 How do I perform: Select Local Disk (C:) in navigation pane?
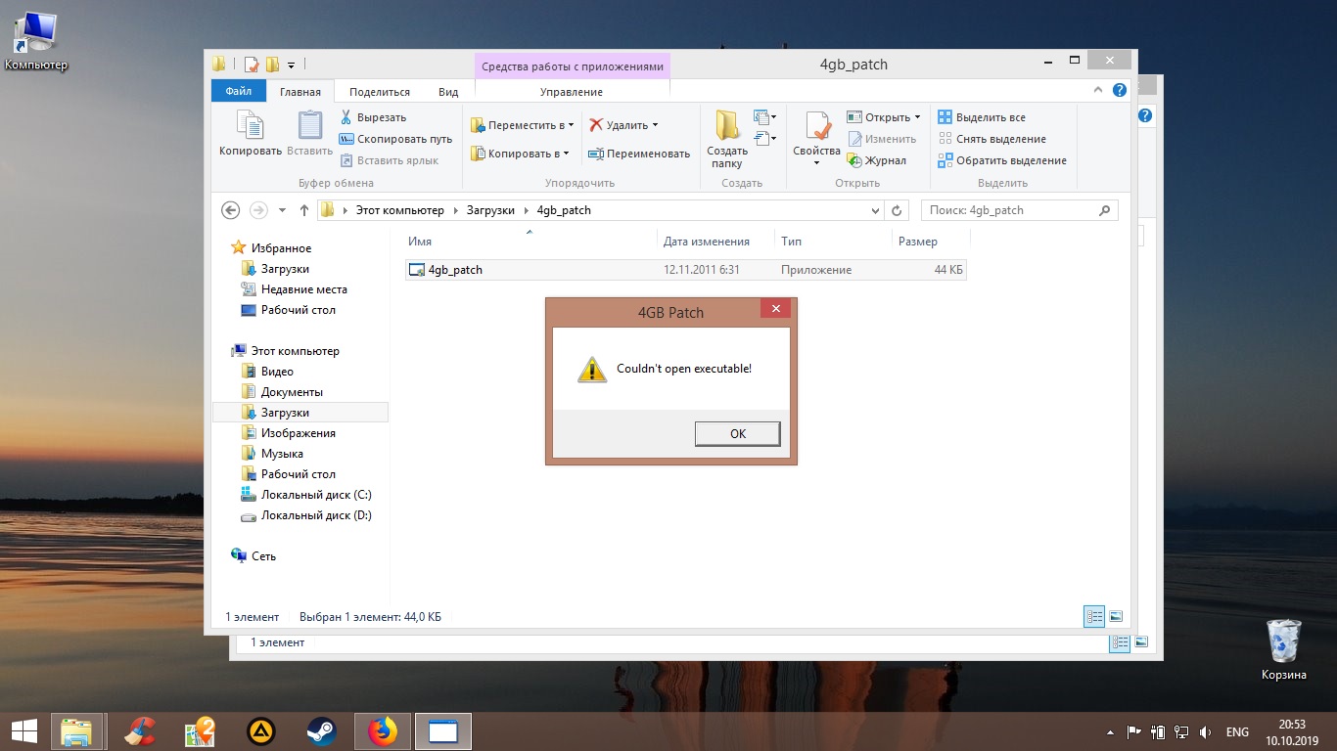[x=315, y=495]
